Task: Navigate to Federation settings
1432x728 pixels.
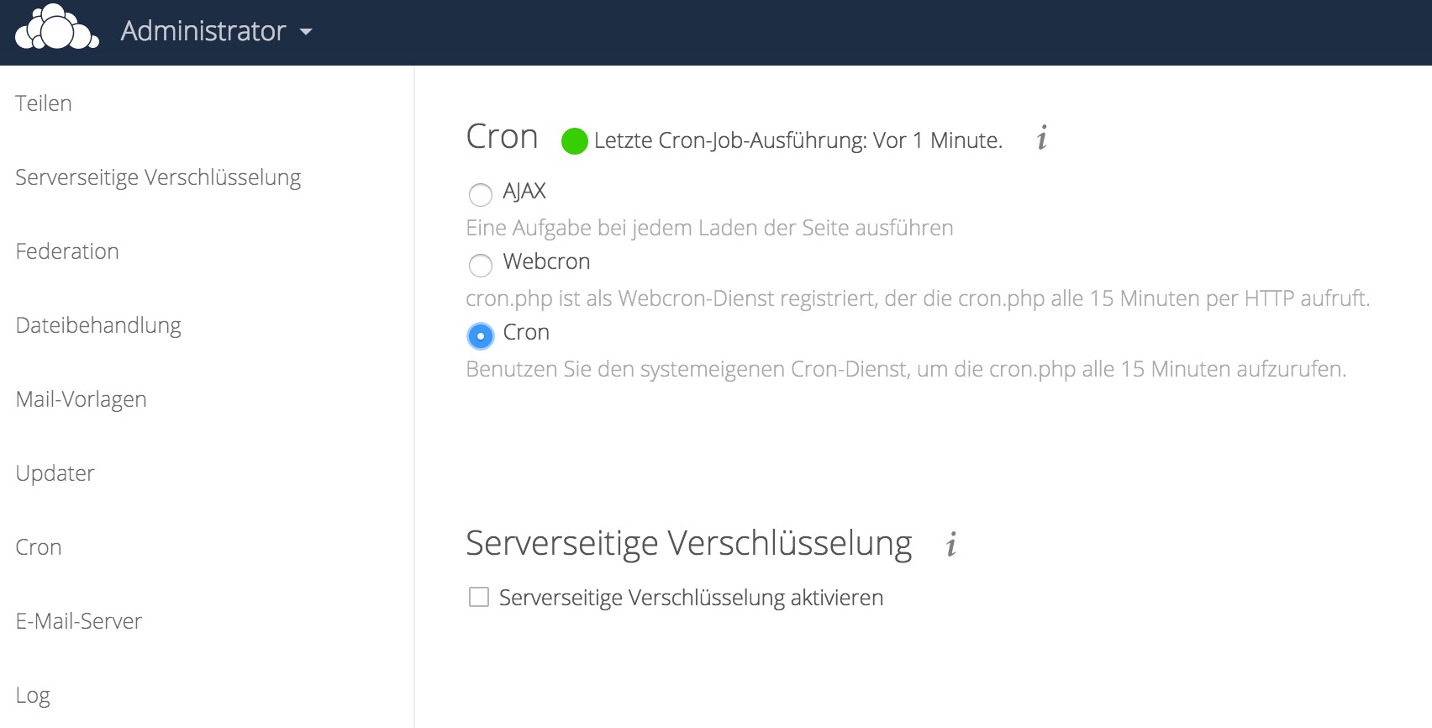Action: [x=67, y=251]
